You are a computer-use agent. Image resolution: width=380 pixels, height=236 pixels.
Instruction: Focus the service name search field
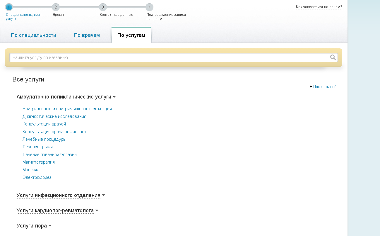coord(170,57)
